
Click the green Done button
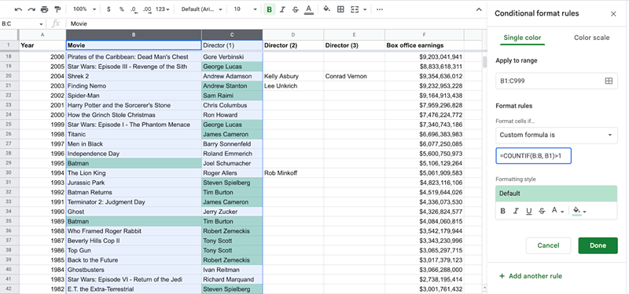click(598, 245)
